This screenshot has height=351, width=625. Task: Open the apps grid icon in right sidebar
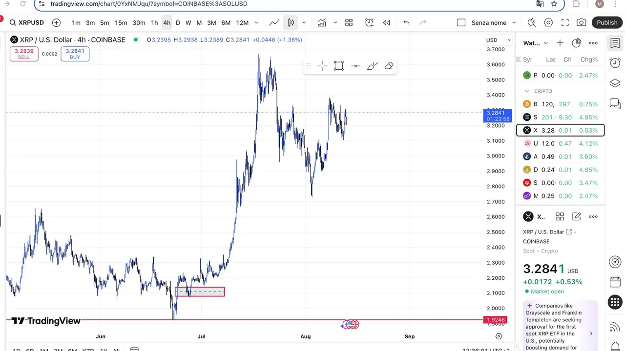[615, 302]
